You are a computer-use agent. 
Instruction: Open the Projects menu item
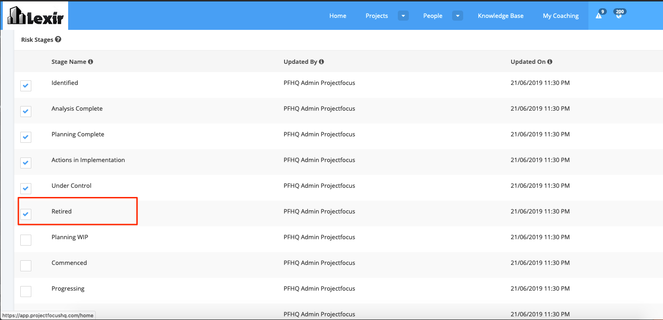[377, 16]
